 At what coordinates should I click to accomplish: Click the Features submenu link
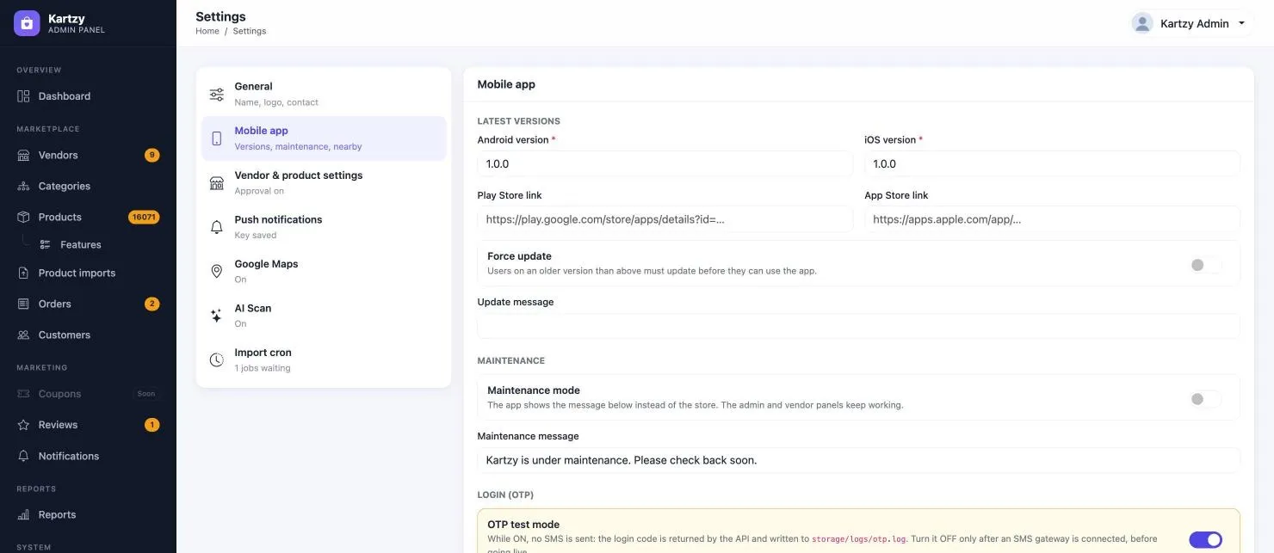pyautogui.click(x=81, y=245)
